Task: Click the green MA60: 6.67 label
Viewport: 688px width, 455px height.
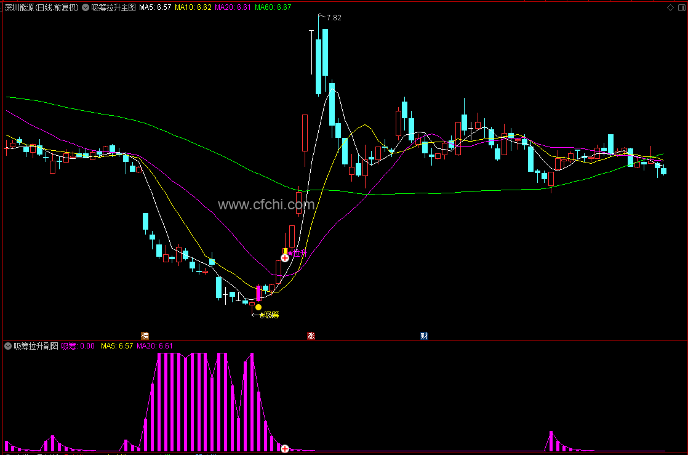Action: coord(273,7)
